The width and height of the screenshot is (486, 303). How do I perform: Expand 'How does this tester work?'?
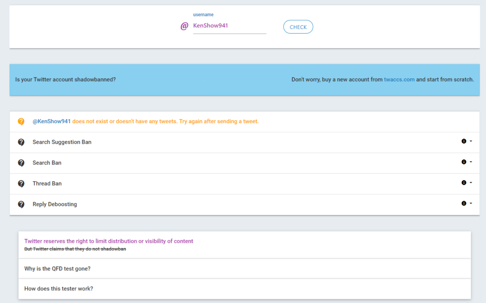244,289
